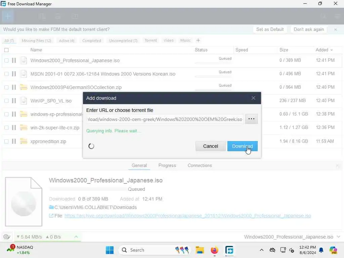
Task: Open the search icon in top toolbar
Action: pos(323,16)
